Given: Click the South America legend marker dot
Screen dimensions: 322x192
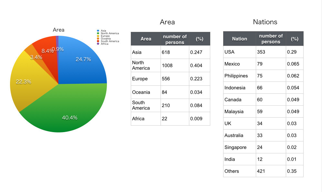Looking at the screenshot, I should (98, 41).
